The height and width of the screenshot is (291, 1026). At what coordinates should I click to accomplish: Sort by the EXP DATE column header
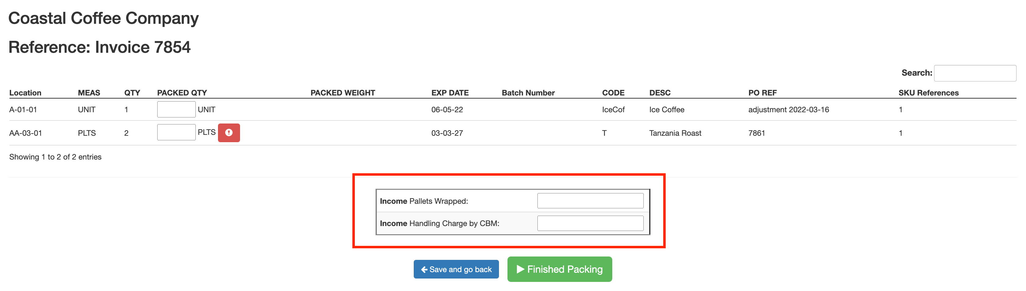450,92
